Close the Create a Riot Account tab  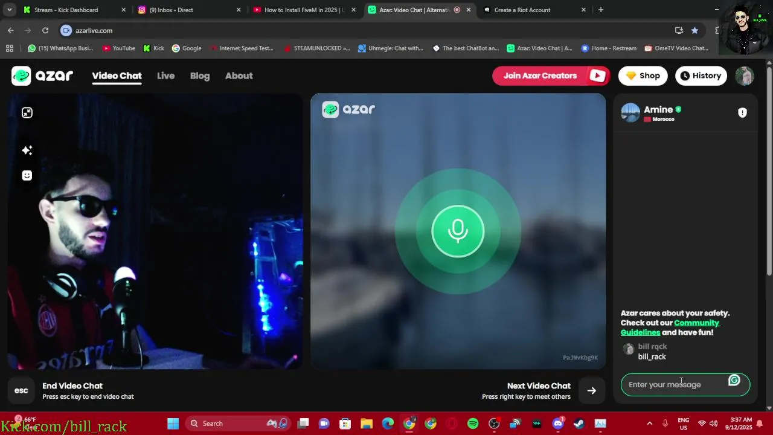pos(583,10)
